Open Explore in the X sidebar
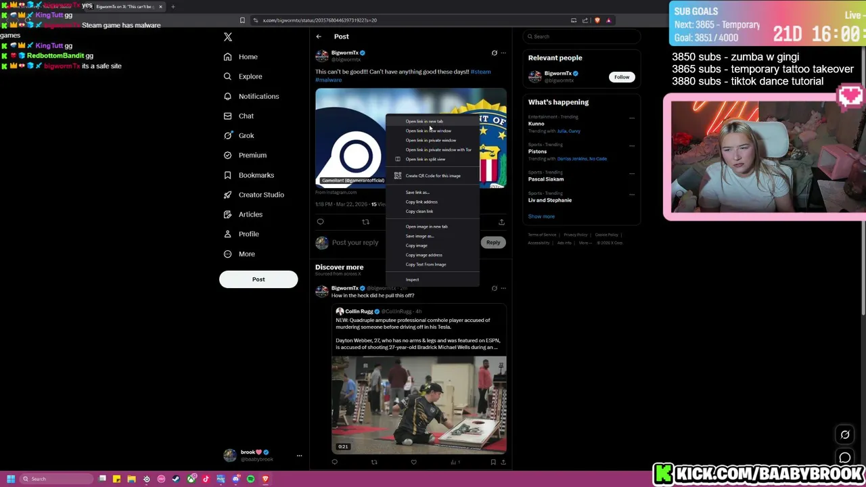Image resolution: width=866 pixels, height=487 pixels. 242,76
